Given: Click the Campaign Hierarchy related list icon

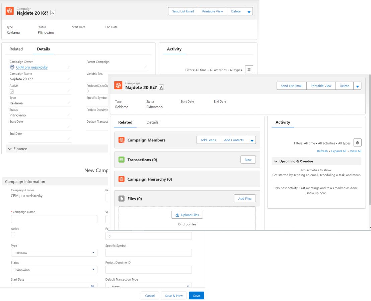Looking at the screenshot, I should [122, 179].
